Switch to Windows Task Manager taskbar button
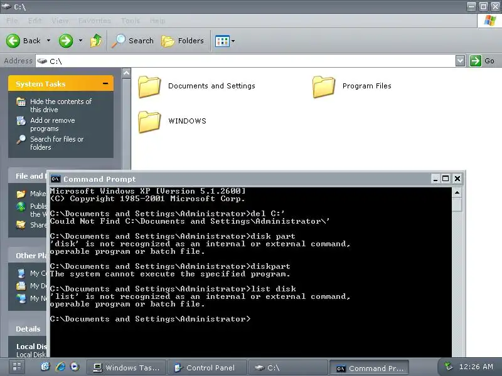 (x=127, y=368)
